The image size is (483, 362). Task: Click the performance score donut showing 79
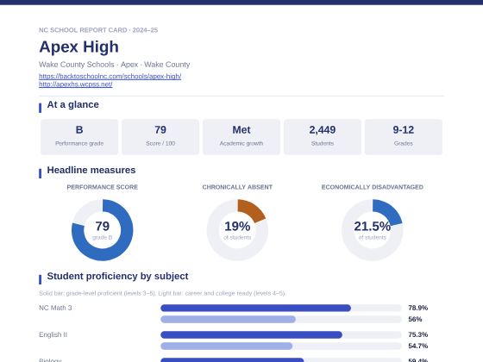point(103,230)
